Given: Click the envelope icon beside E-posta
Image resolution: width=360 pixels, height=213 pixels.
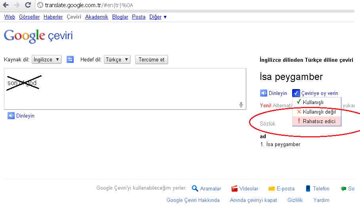Looking at the screenshot, I should pos(271,188).
